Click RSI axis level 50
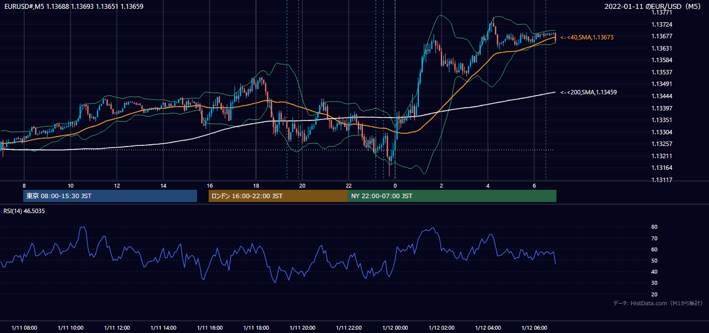Image resolution: width=709 pixels, height=333 pixels. 655,260
